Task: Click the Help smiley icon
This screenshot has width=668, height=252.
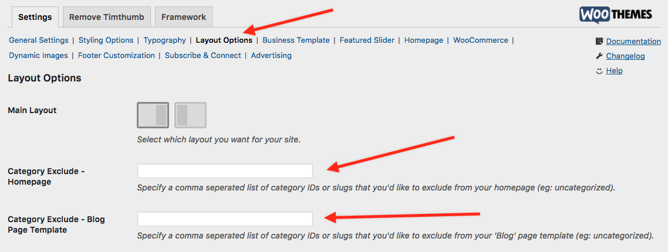Action: [599, 71]
